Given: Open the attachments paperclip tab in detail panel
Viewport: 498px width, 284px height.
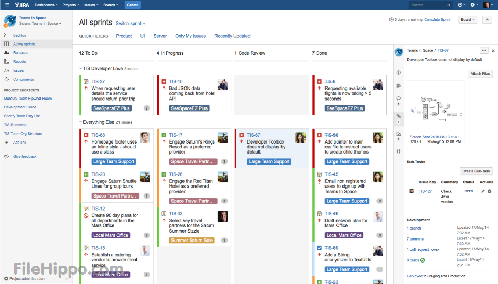Looking at the screenshot, I should pyautogui.click(x=398, y=116).
